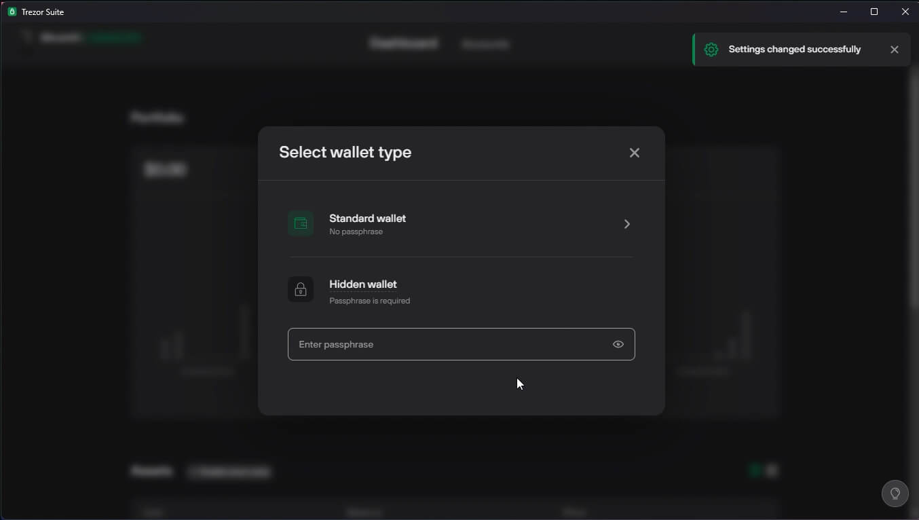Close the Select wallet type dialog
This screenshot has width=919, height=520.
[x=634, y=153]
